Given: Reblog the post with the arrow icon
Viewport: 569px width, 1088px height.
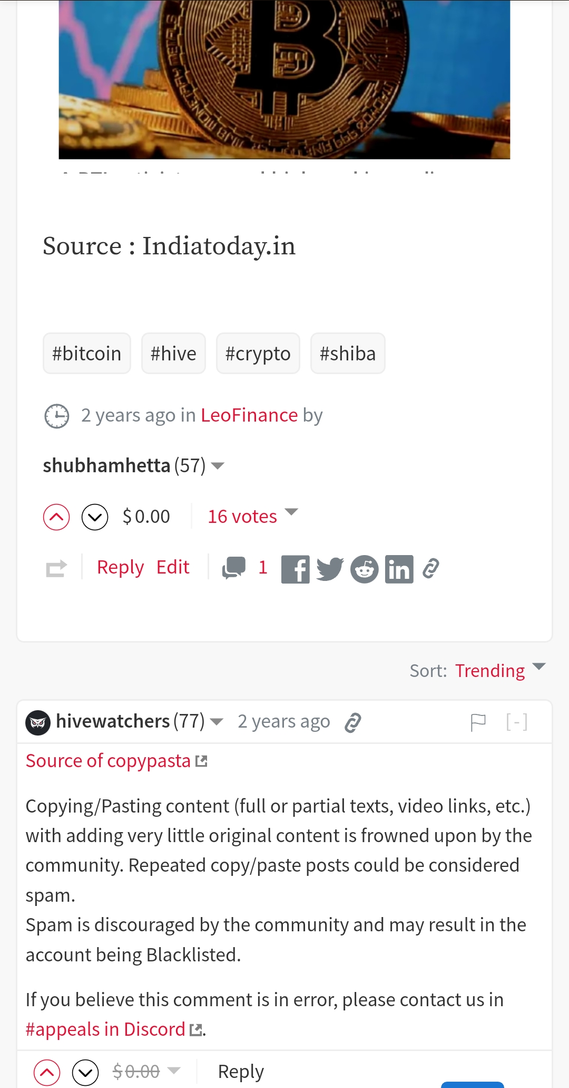Looking at the screenshot, I should [x=56, y=568].
